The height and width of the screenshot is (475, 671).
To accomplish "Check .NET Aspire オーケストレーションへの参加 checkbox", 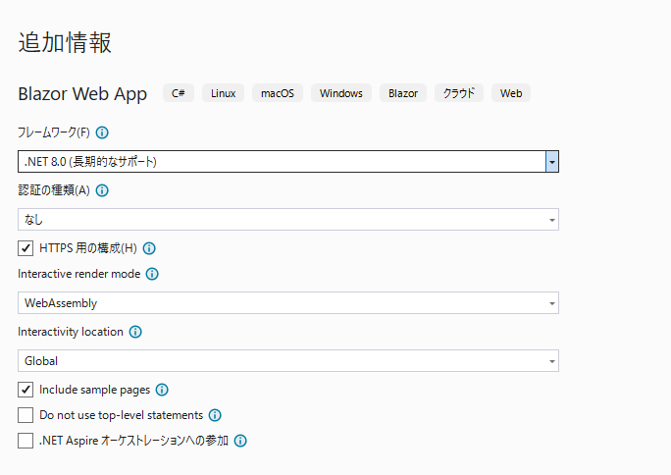I will (26, 441).
